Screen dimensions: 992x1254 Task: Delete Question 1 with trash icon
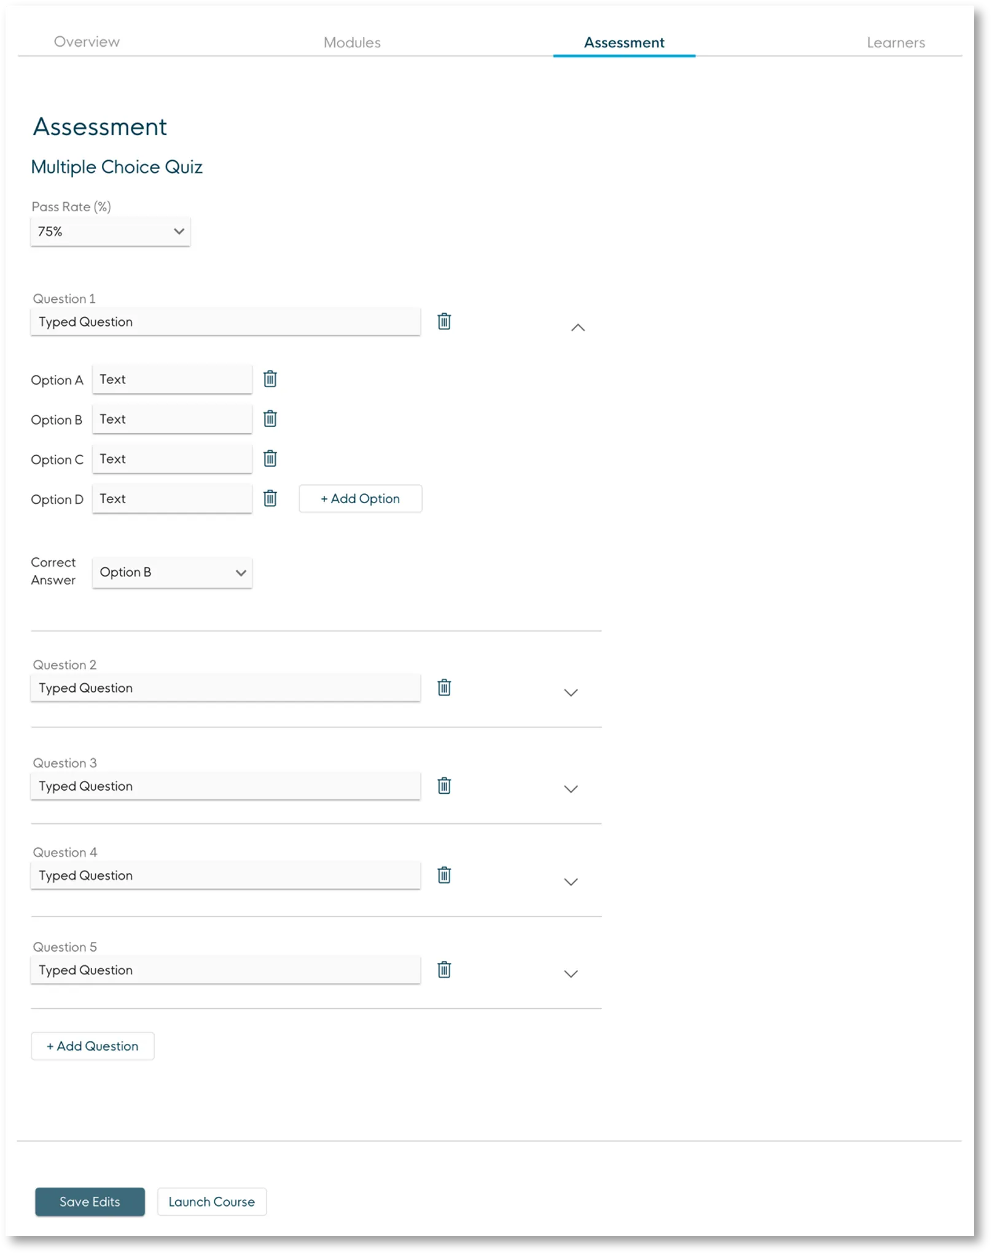tap(444, 321)
